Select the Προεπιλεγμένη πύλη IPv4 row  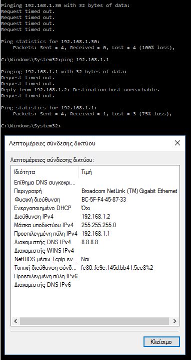[x=95, y=234]
